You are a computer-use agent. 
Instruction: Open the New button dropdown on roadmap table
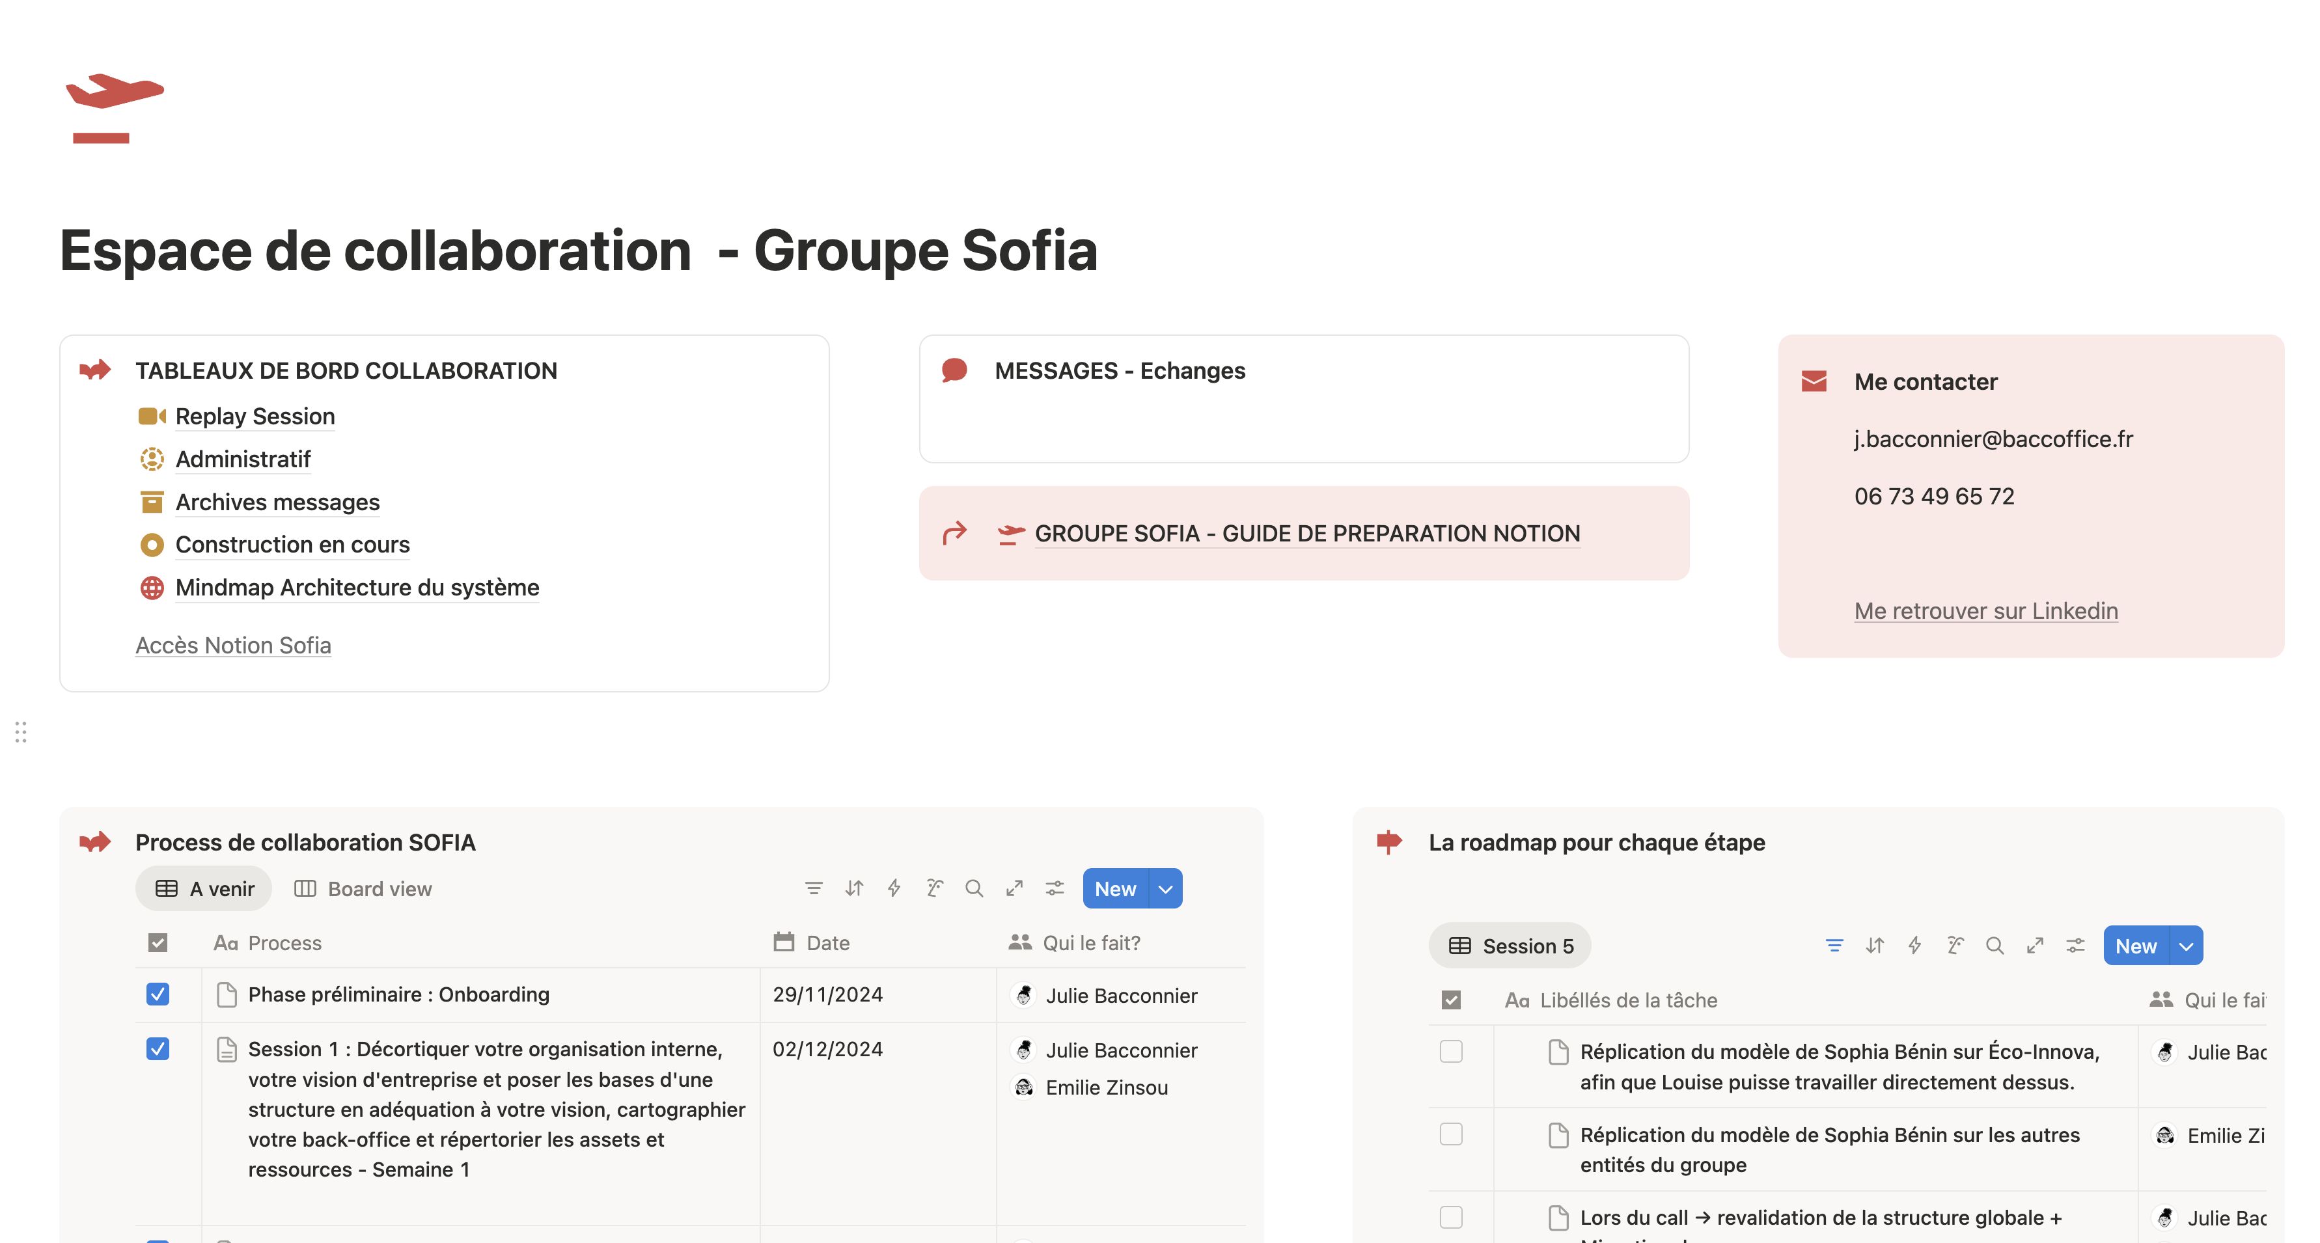[2186, 945]
